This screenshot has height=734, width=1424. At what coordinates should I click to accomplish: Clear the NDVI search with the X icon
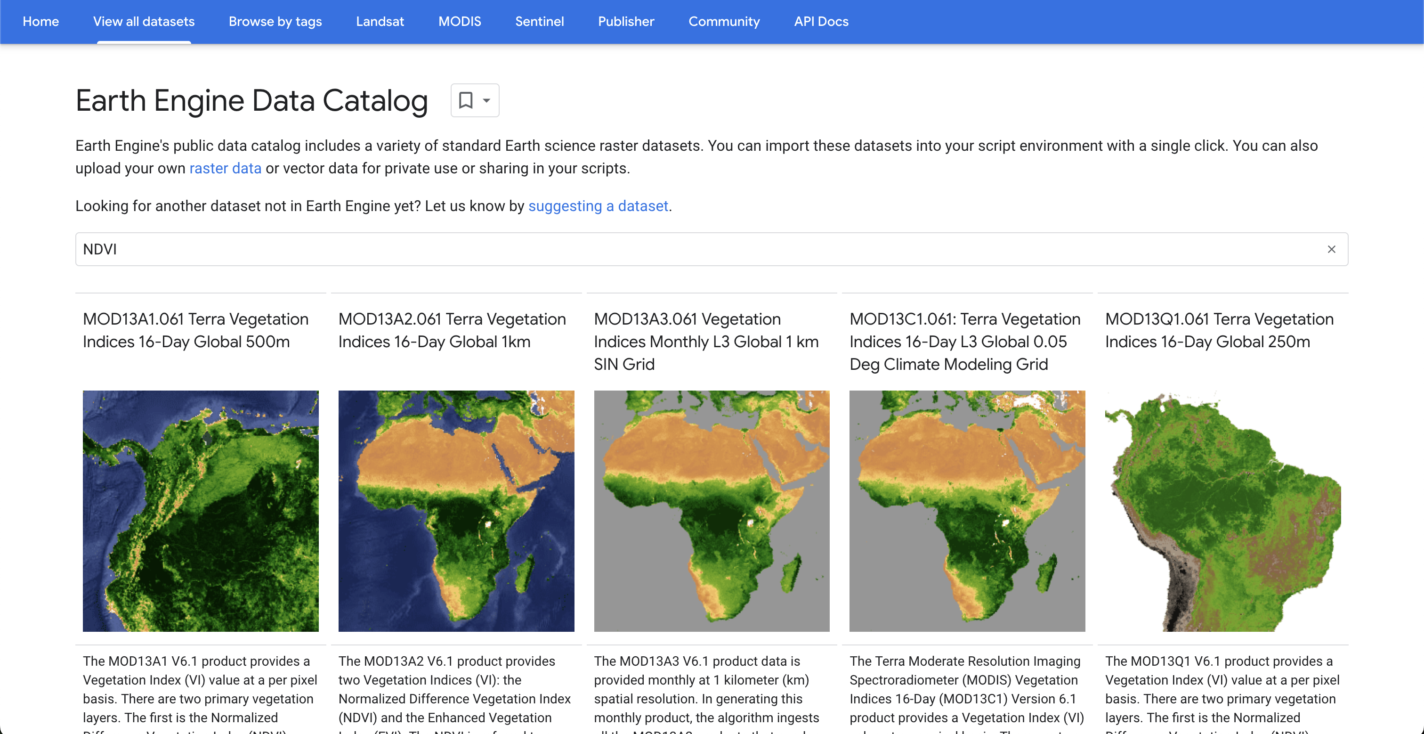tap(1331, 250)
